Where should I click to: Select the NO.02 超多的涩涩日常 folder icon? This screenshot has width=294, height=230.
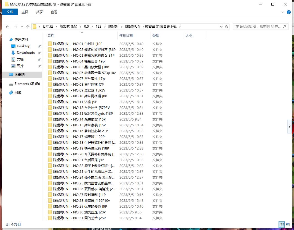coord(50,49)
